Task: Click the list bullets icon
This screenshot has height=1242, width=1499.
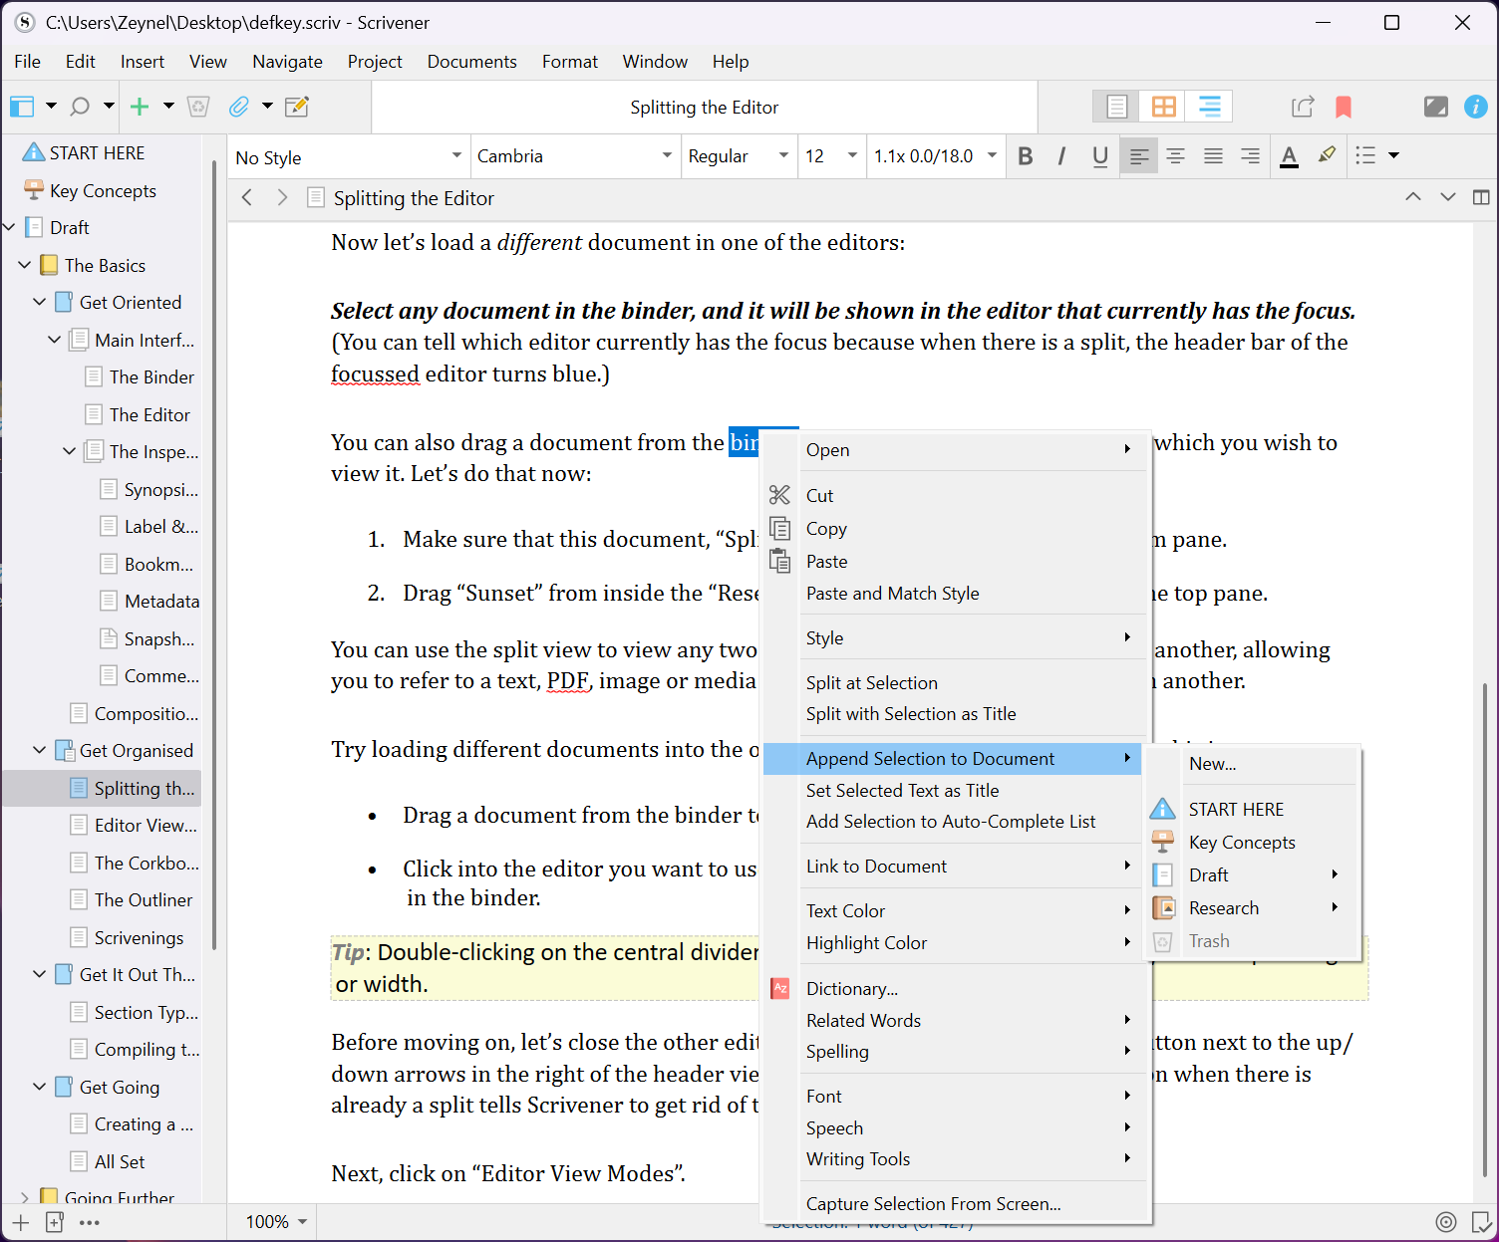Action: [1365, 155]
